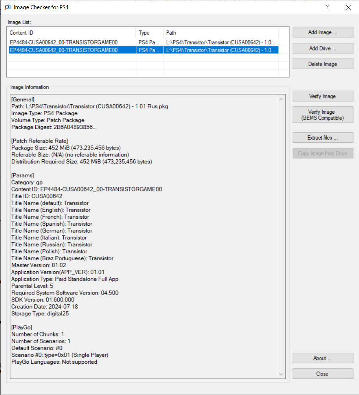The width and height of the screenshot is (359, 395).
Task: Click the help question mark in title bar
Action: (327, 7)
